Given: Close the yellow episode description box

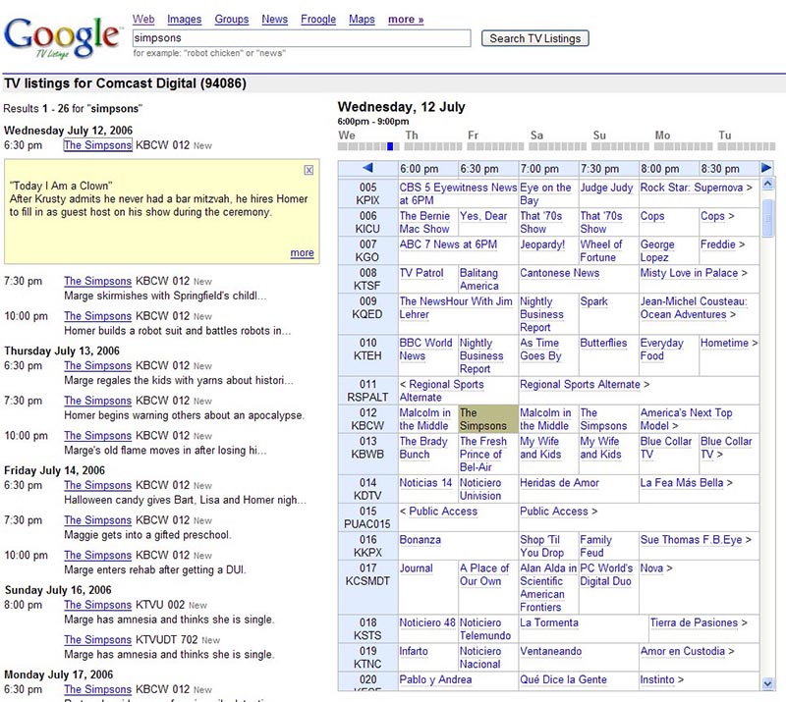Looking at the screenshot, I should coord(309,170).
